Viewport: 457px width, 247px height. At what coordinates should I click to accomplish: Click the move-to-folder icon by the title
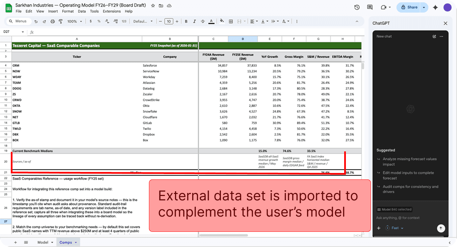point(161,6)
